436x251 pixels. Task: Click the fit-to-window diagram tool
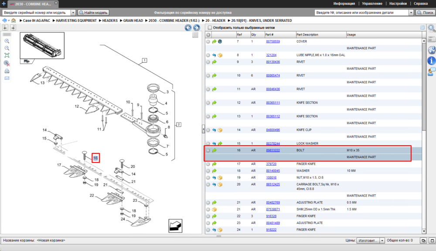coord(7,55)
